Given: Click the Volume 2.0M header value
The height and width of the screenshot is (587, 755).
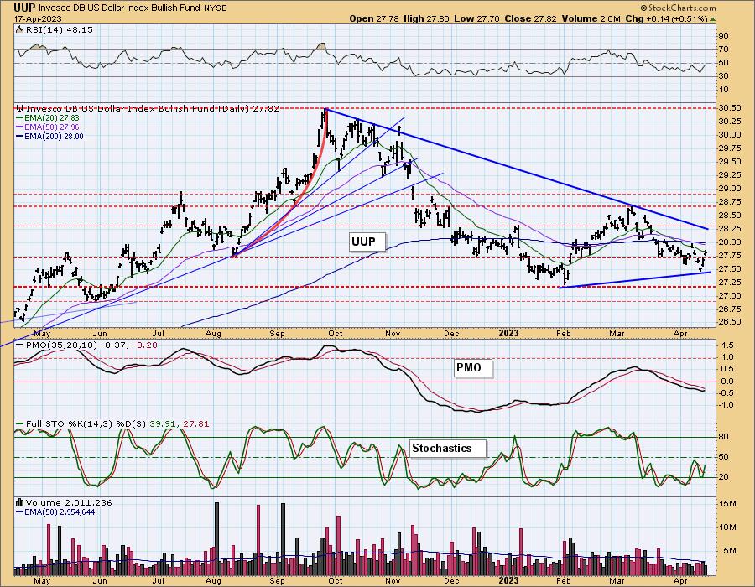Looking at the screenshot, I should (x=591, y=18).
